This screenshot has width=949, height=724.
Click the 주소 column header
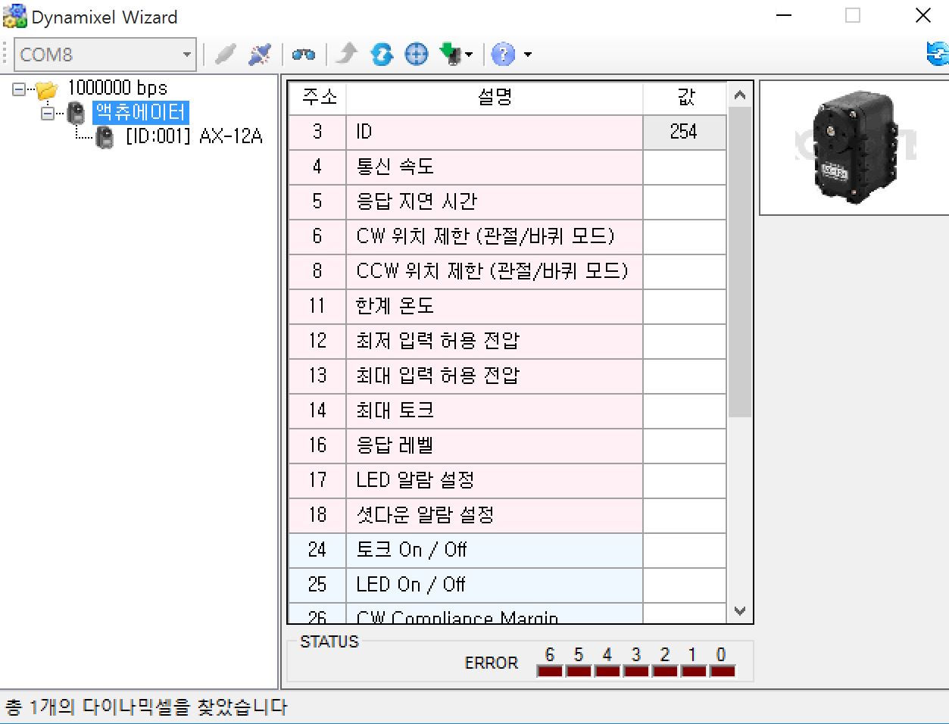click(318, 97)
